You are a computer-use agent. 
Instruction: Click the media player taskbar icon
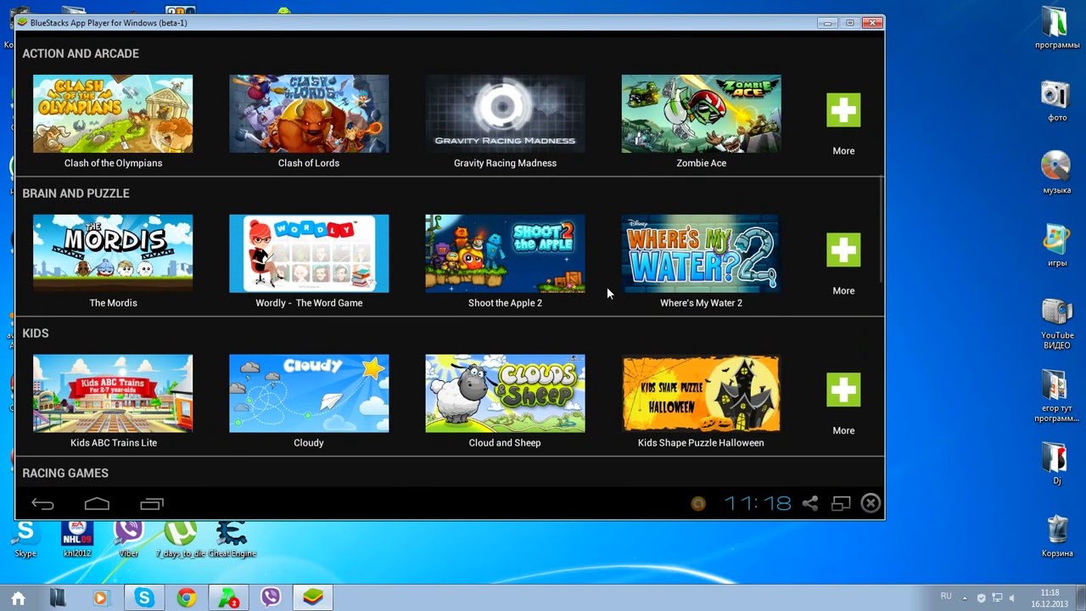pos(100,598)
